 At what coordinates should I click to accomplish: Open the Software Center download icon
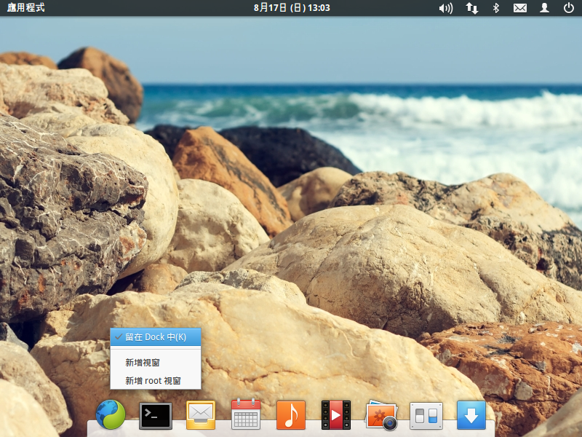click(471, 415)
